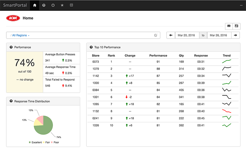246x154 pixels.
Task: Go to previous date range arrow
Action: tap(171, 35)
